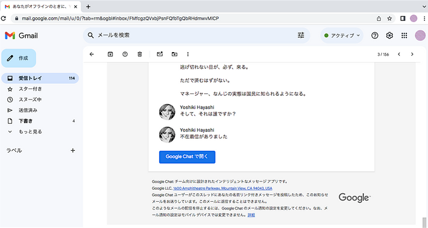Open the 受信トレイ inbox folder

point(40,78)
